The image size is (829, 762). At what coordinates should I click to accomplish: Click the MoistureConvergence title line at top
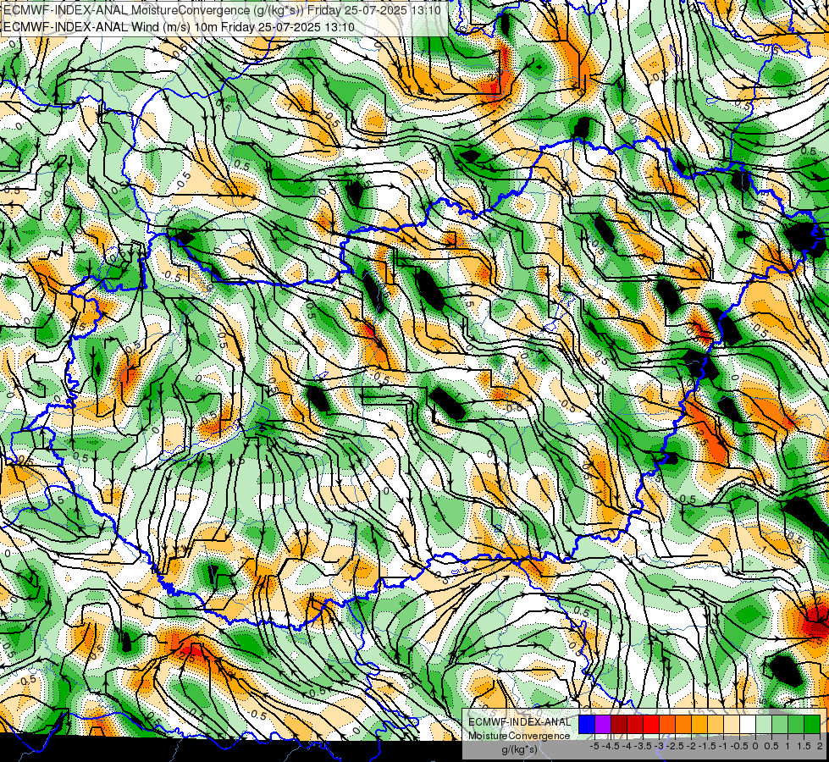pos(222,10)
